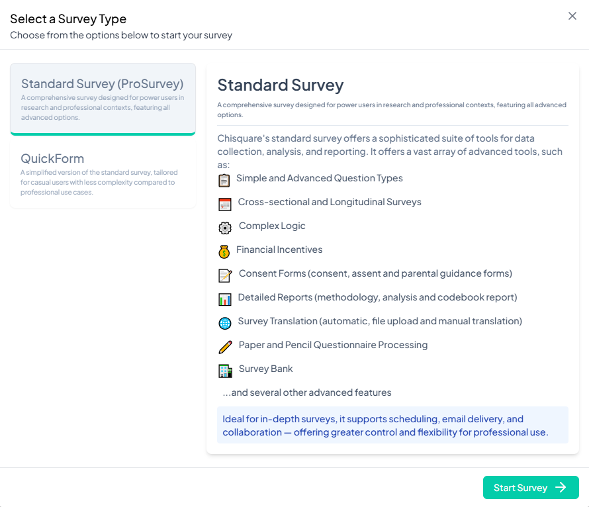Image resolution: width=589 pixels, height=507 pixels.
Task: Click the Cross-sectional and Longitudinal Surveys icon
Action: (x=225, y=203)
